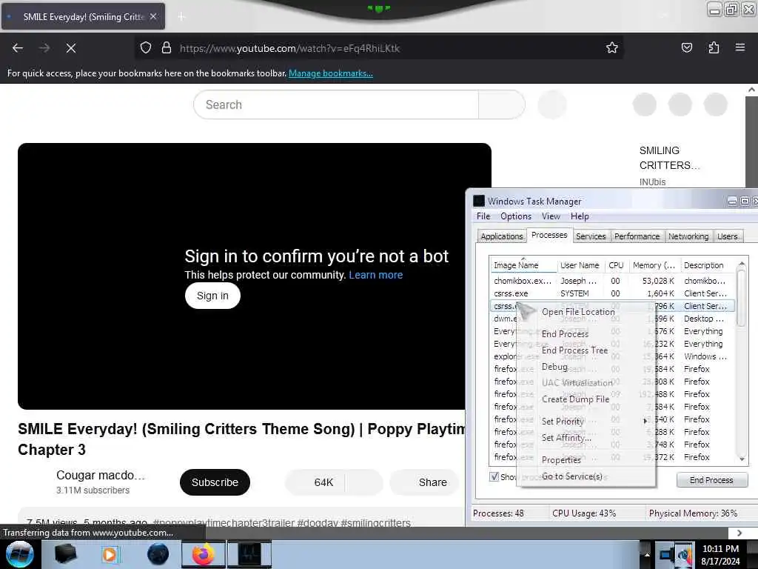Show hidden system tray icons
The height and width of the screenshot is (569, 758).
click(x=647, y=554)
